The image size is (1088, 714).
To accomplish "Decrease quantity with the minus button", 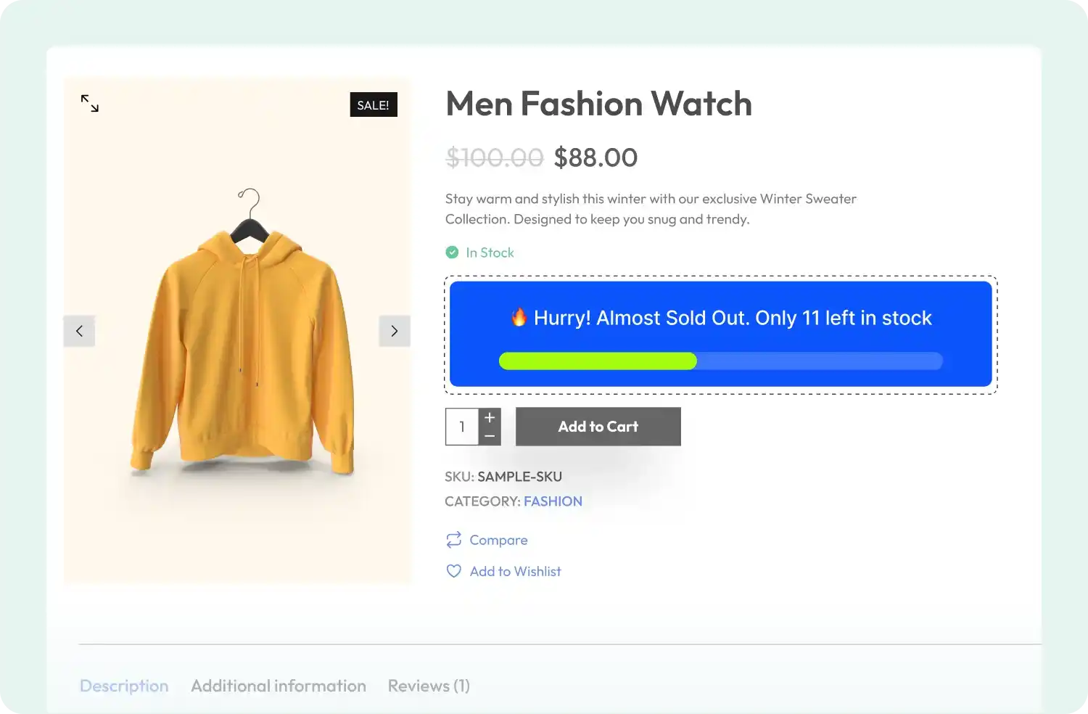I will (490, 436).
